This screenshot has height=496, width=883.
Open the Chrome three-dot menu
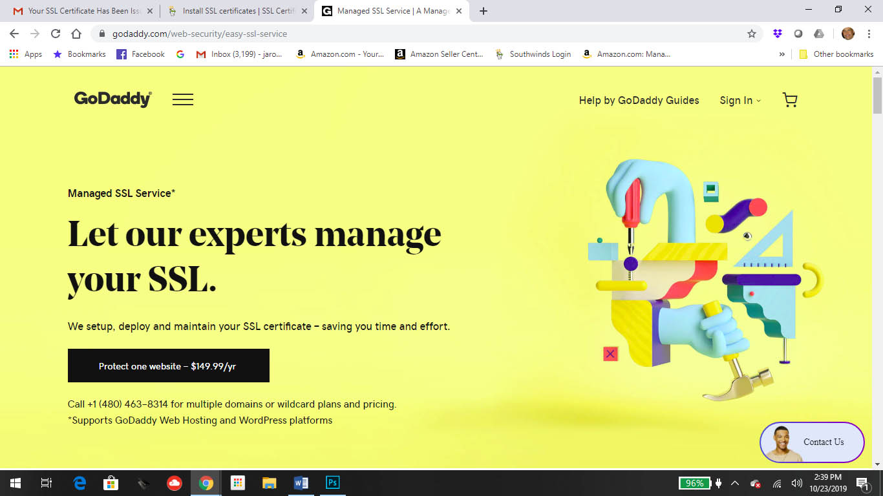click(869, 34)
